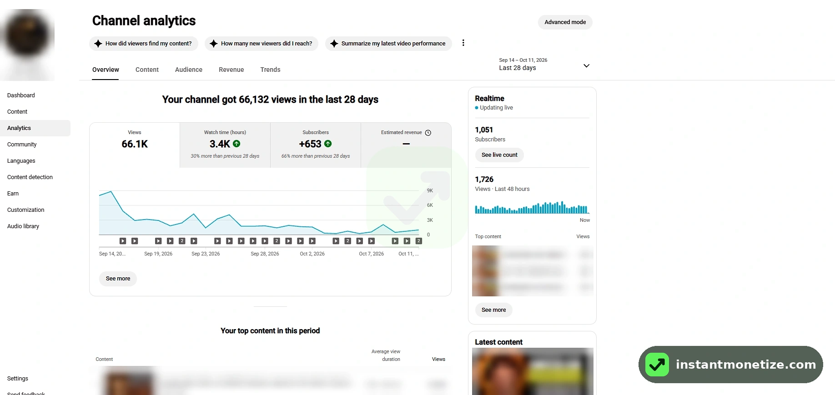Expand the 'Last 28 days' date range dropdown
This screenshot has width=835, height=395.
pyautogui.click(x=544, y=64)
